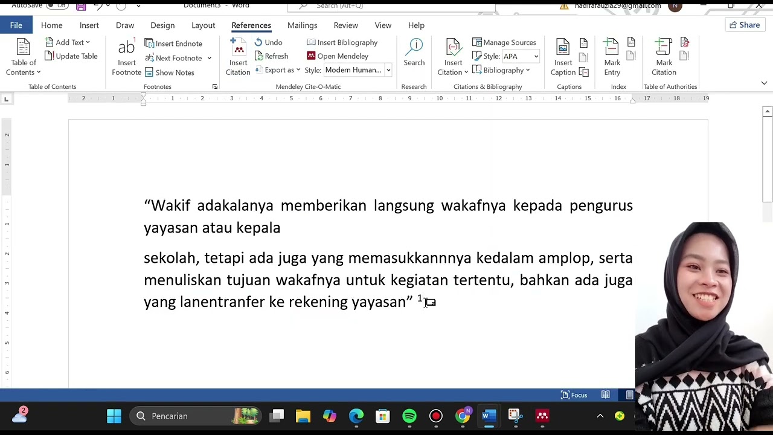Click the word "amplop" in the document
This screenshot has height=435, width=773.
[x=564, y=259]
